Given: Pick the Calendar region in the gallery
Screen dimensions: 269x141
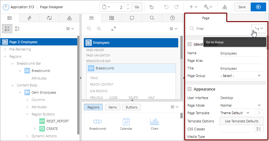Looking at the screenshot, I should (x=126, y=124).
